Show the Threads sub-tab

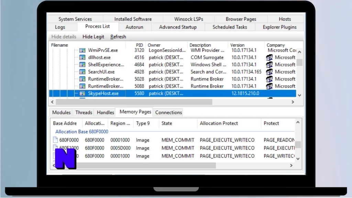pos(84,112)
